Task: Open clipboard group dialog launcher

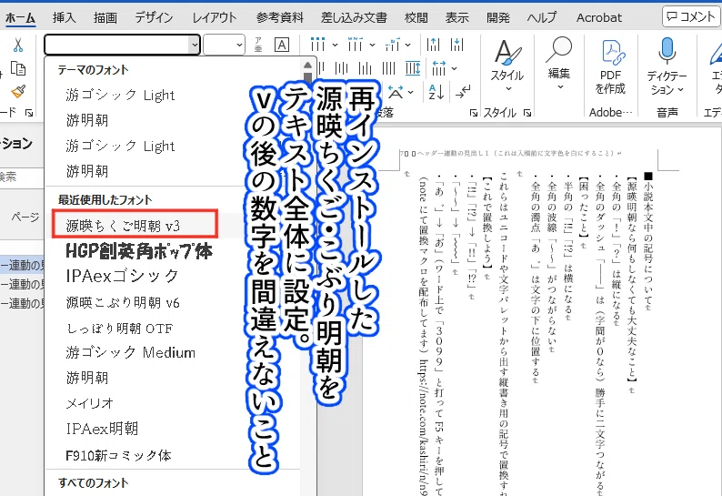Action: tap(29, 113)
